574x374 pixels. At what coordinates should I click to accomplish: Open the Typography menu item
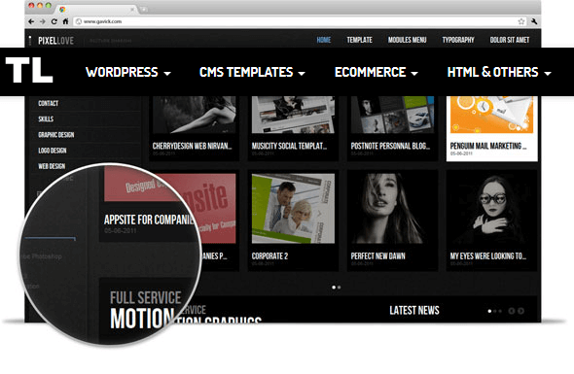pyautogui.click(x=458, y=40)
